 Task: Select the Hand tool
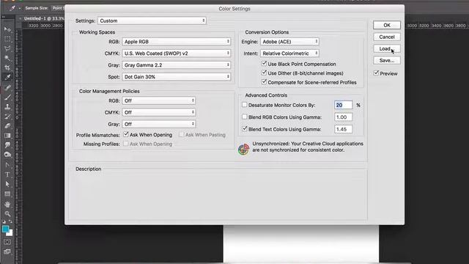click(x=7, y=204)
